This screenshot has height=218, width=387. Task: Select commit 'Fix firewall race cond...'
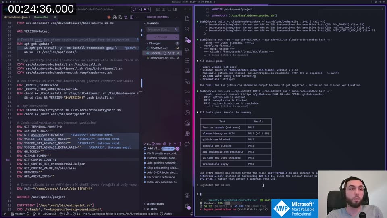click(x=162, y=153)
